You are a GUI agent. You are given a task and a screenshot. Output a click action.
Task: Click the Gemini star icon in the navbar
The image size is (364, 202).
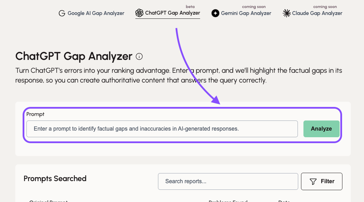click(215, 14)
